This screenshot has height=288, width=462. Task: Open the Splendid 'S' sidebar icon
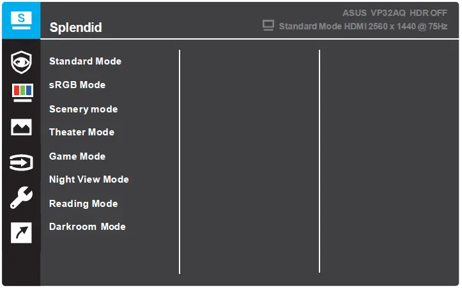coord(21,19)
